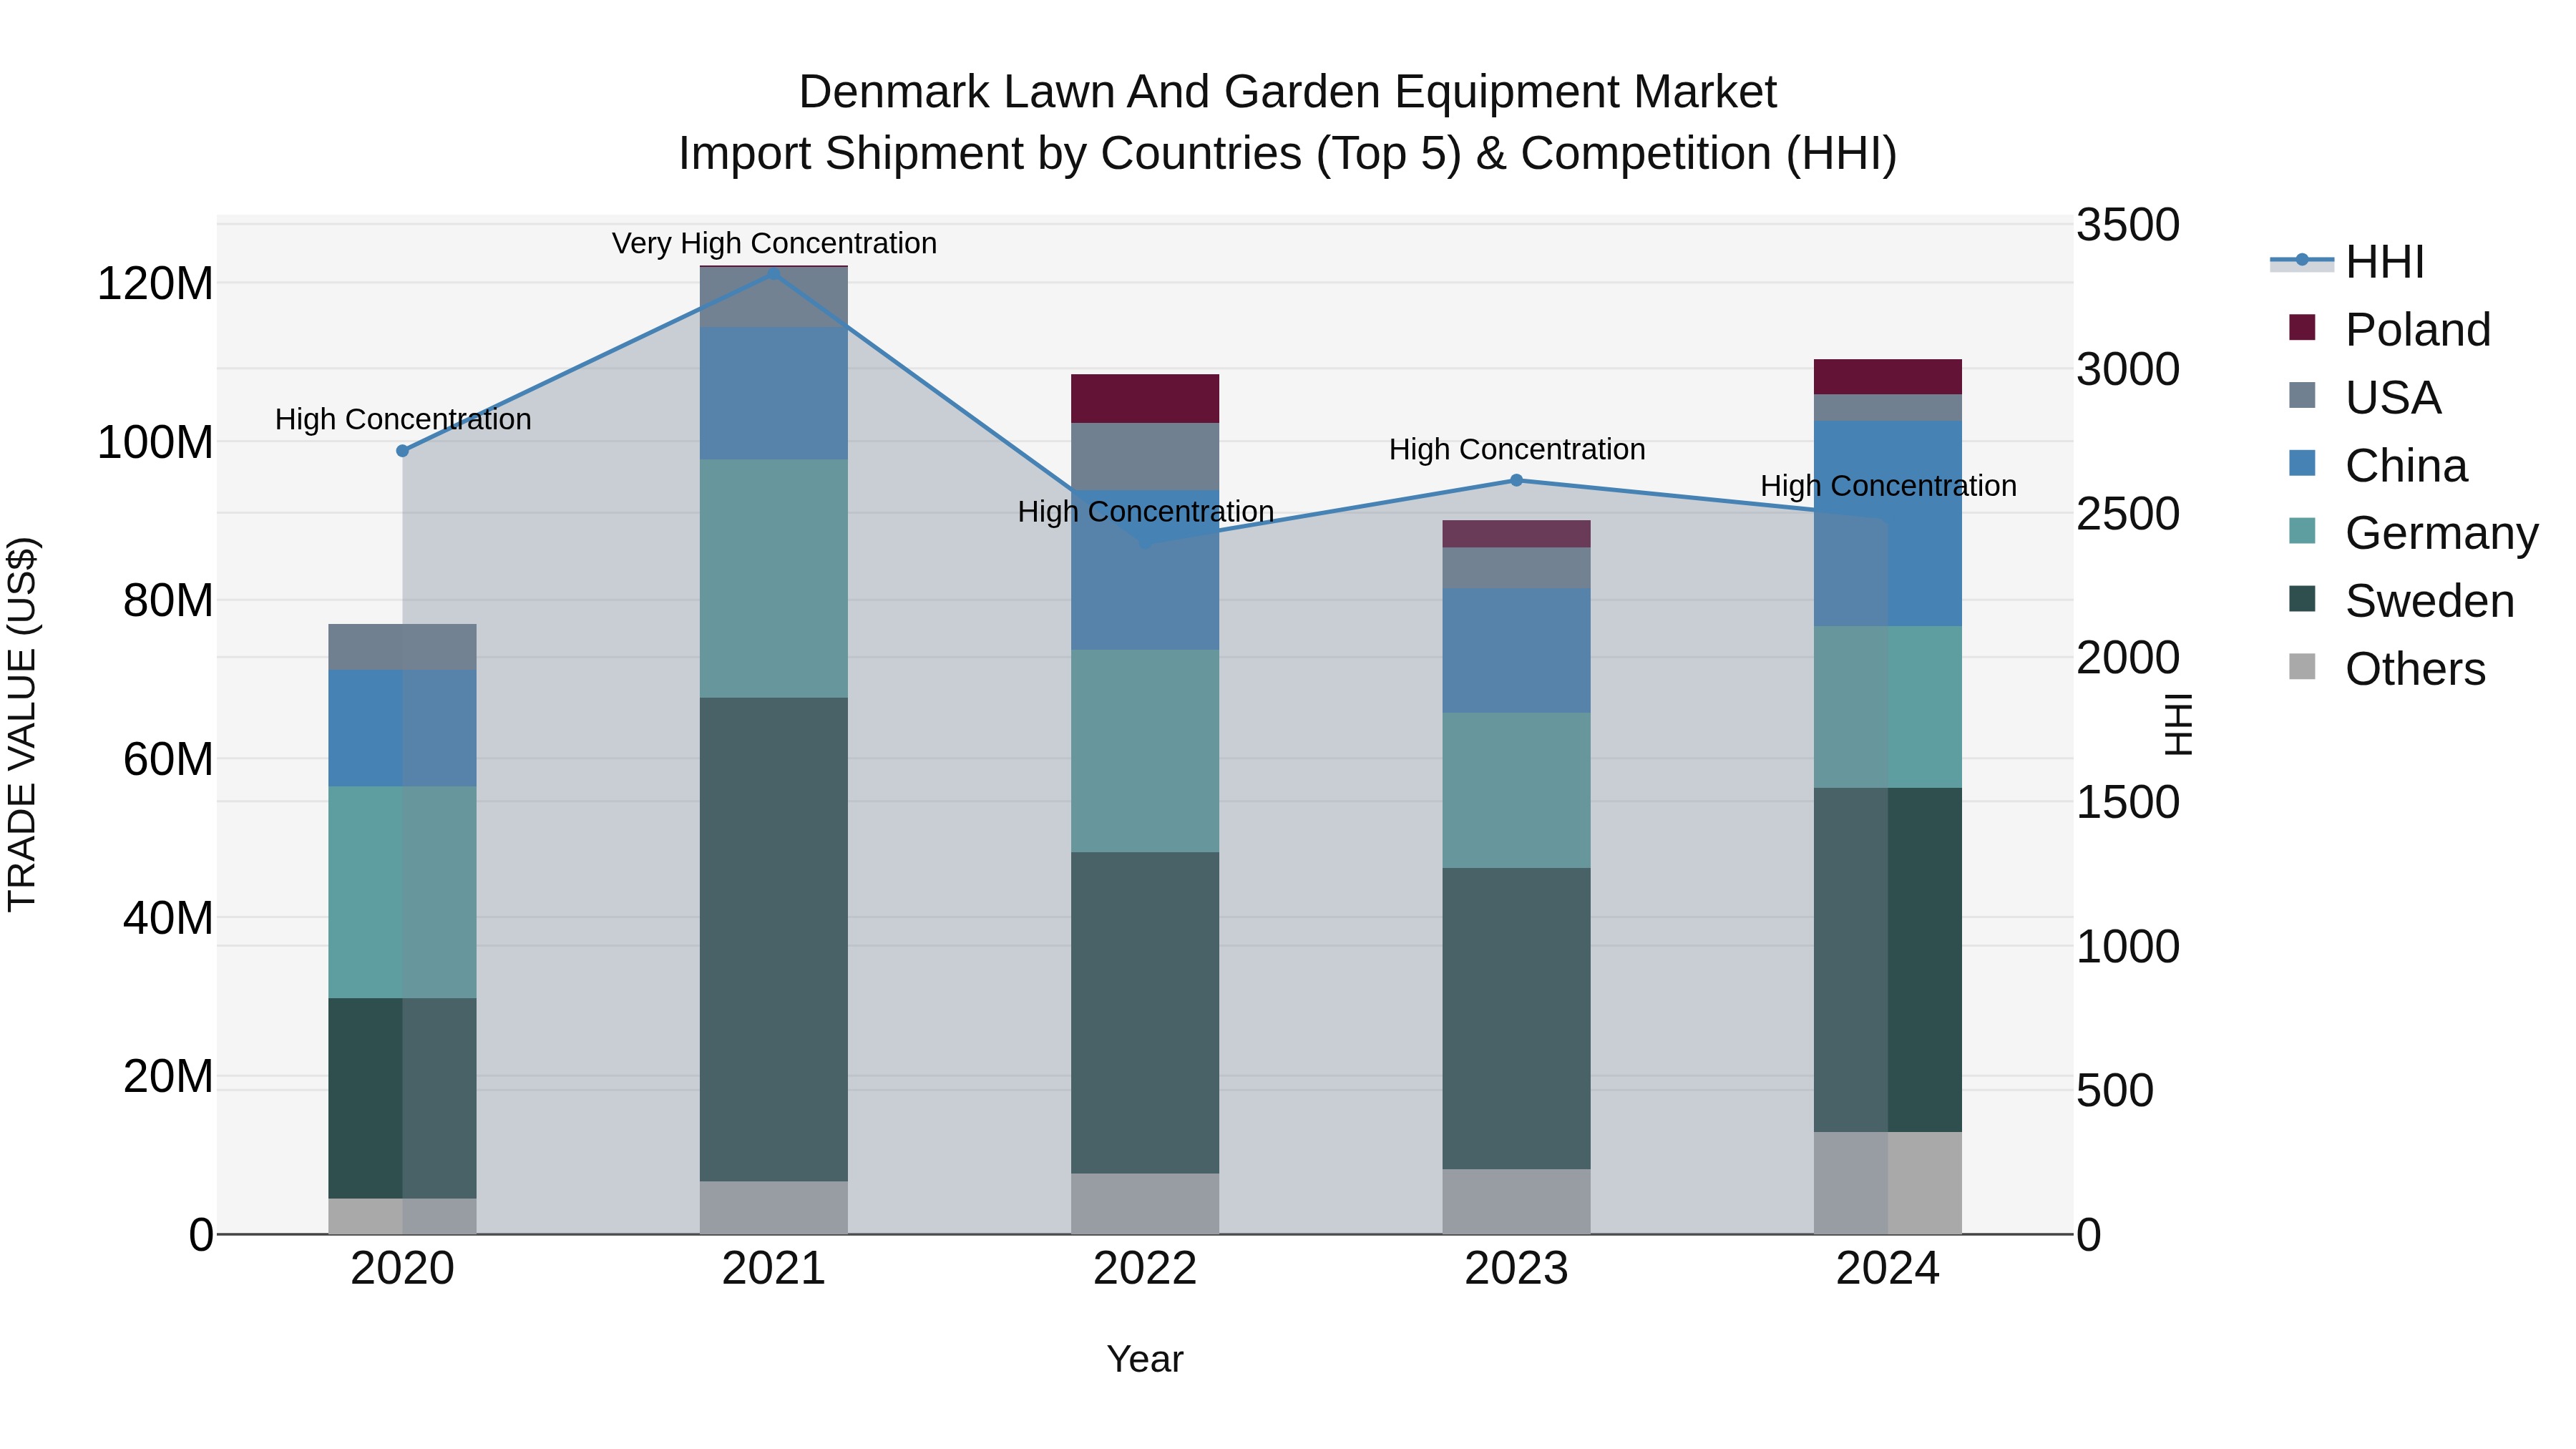Click the 2021 x-axis label

click(774, 1269)
